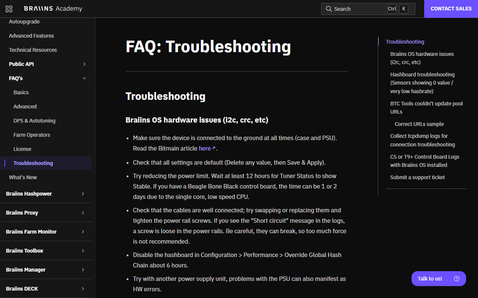Click the 'Check that all settings are default' bullet
478x298 pixels.
230,162
